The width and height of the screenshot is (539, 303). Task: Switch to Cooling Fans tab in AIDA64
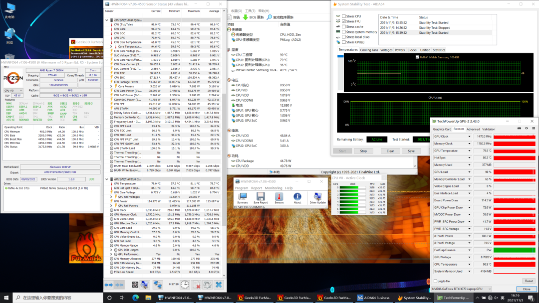[x=369, y=50]
